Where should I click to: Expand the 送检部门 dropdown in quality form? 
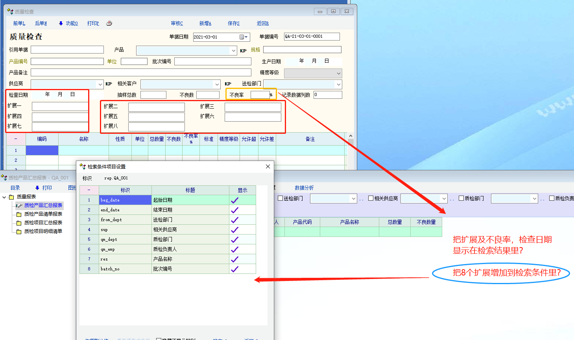338,84
